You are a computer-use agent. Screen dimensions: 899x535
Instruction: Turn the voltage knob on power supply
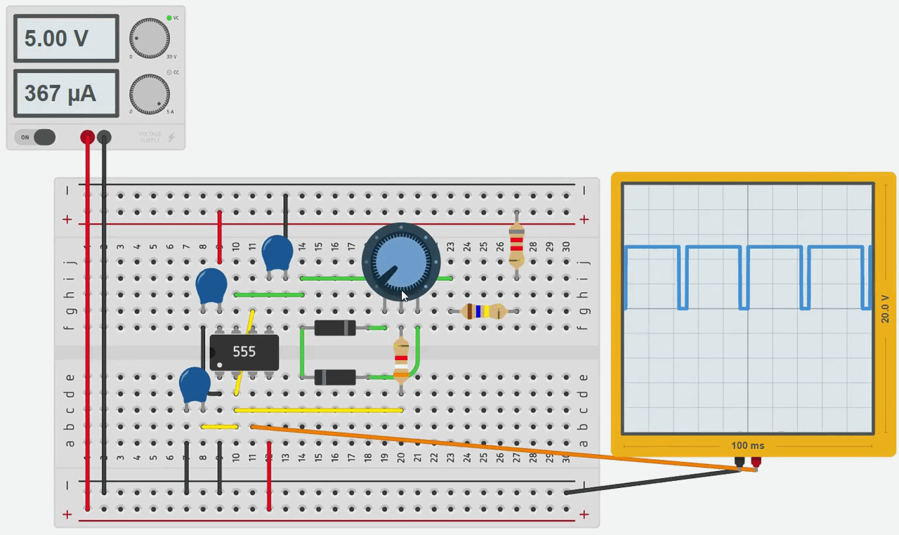(x=150, y=38)
